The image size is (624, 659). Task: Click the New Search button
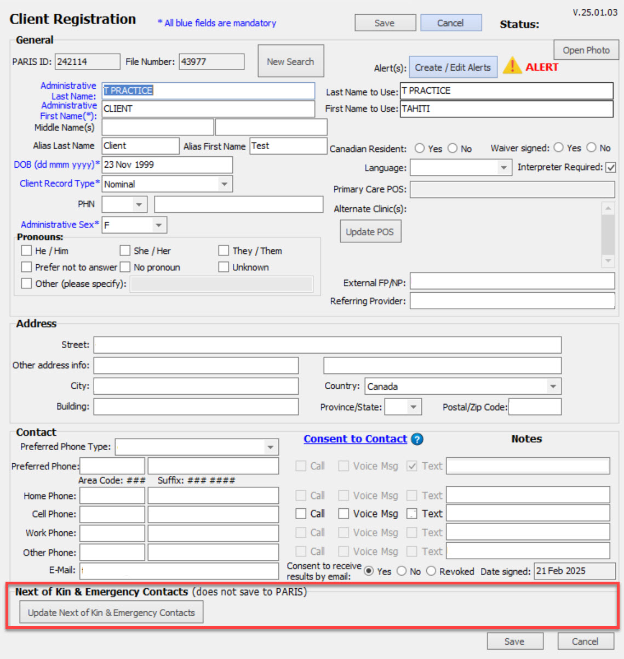[x=290, y=60]
